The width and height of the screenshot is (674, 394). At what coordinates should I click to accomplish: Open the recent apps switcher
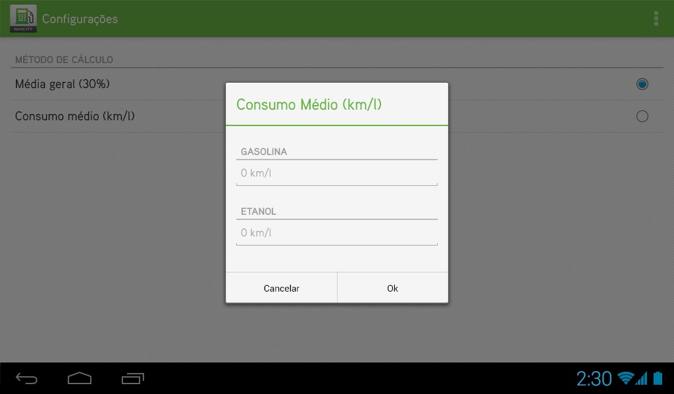pyautogui.click(x=133, y=378)
